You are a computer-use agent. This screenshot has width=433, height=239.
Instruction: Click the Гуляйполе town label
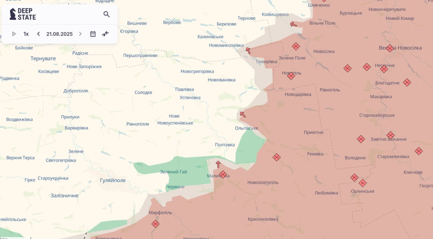[x=113, y=180]
